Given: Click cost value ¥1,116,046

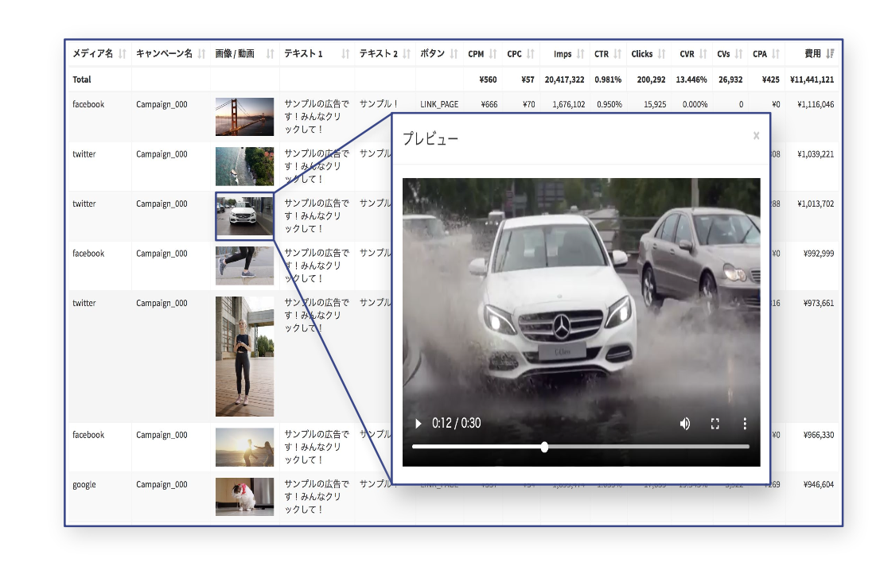Looking at the screenshot, I should (816, 104).
